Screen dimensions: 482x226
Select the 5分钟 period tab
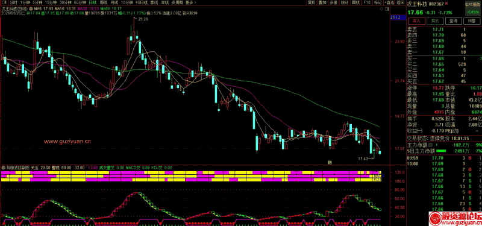point(38,2)
